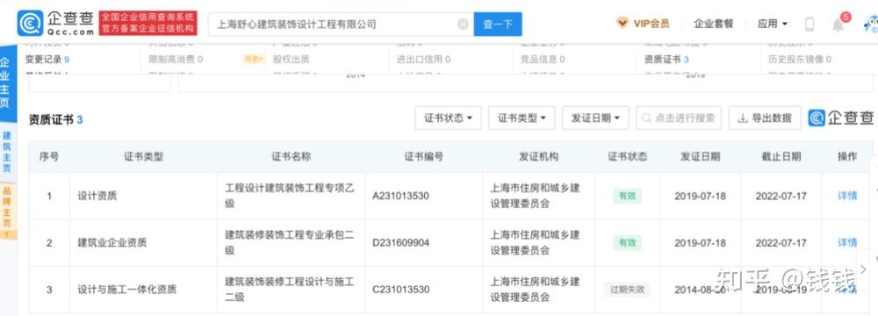Click certificate number A231013530
Viewport: 878px width, 316px height.
pyautogui.click(x=400, y=196)
